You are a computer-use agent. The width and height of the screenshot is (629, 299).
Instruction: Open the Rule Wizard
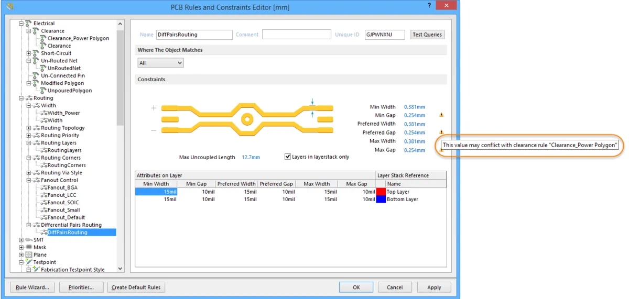[x=32, y=287]
